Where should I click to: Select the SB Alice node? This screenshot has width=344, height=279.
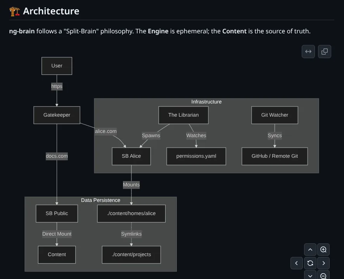pos(131,156)
